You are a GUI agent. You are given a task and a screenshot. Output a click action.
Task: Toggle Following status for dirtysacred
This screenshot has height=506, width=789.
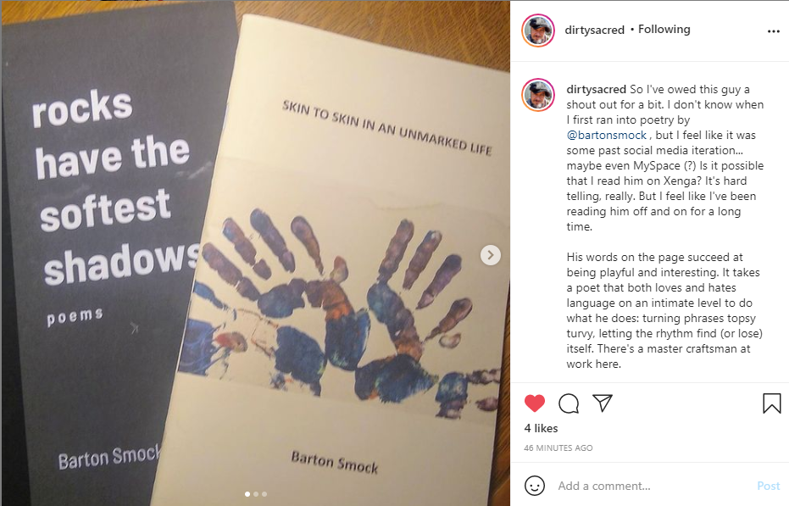[664, 29]
